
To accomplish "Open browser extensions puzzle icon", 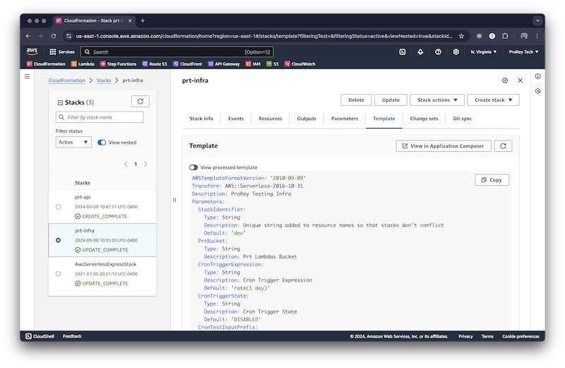I will [x=505, y=36].
